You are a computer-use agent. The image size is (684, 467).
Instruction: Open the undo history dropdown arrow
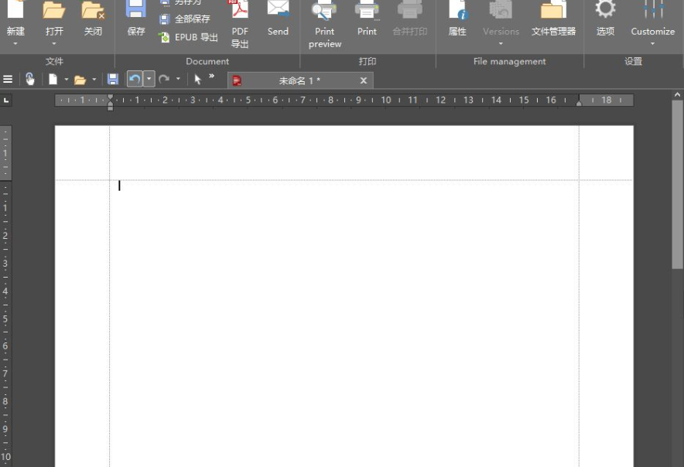(x=149, y=80)
